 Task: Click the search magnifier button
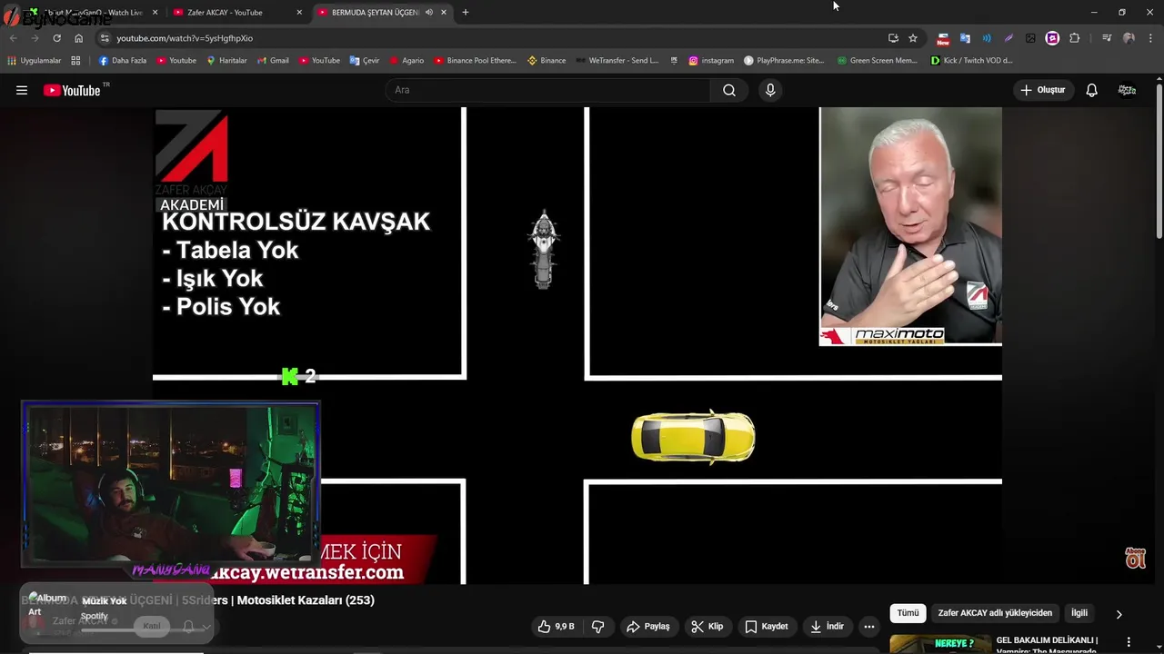(x=729, y=90)
